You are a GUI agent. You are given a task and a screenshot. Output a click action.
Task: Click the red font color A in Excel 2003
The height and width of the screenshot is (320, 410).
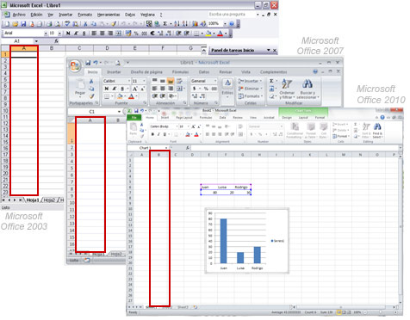220,34
